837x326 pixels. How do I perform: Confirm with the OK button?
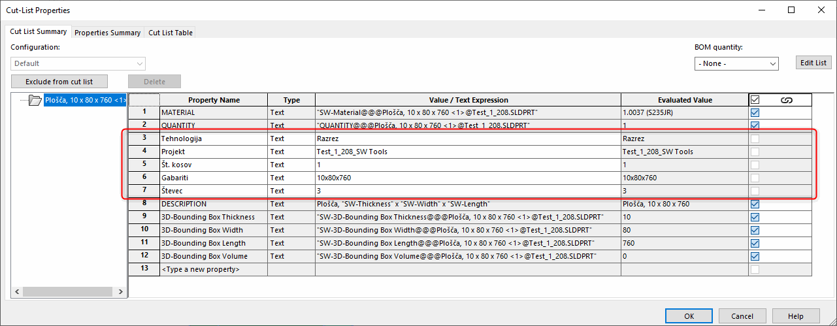689,316
